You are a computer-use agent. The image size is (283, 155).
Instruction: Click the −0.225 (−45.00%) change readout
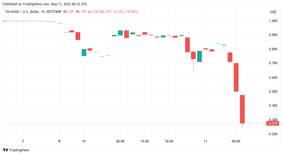point(126,12)
